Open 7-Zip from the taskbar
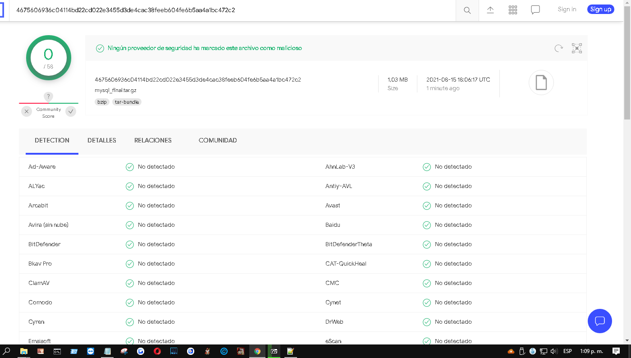The height and width of the screenshot is (358, 631). click(274, 351)
